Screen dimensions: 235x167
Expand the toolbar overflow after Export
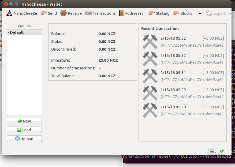[x=230, y=13]
